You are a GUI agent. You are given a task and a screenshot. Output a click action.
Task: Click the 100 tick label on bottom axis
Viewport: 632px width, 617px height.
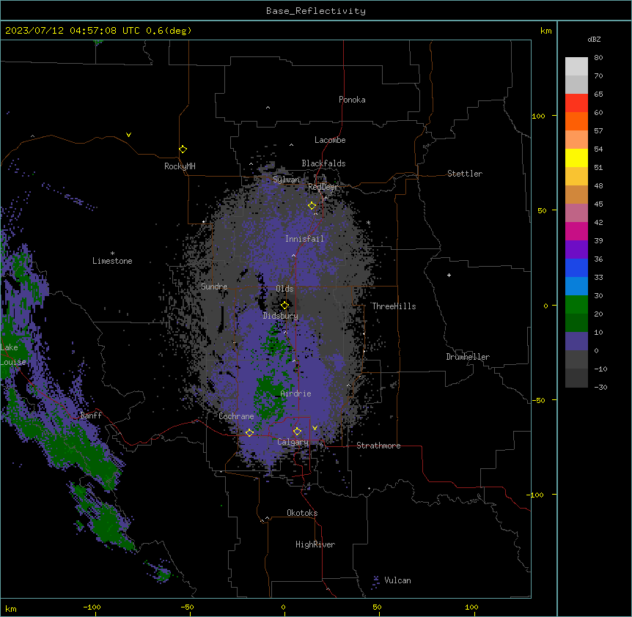(471, 607)
